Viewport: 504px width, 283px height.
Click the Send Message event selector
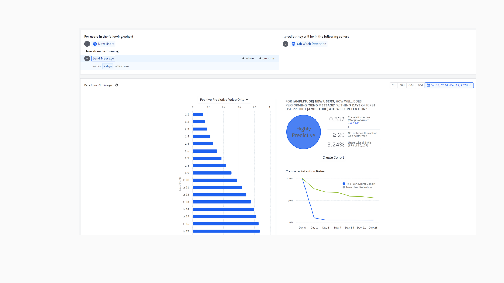coord(103,58)
